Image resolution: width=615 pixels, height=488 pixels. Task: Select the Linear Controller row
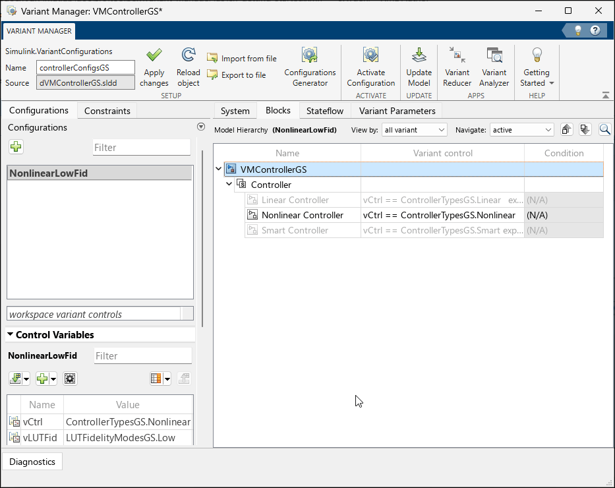(x=424, y=200)
